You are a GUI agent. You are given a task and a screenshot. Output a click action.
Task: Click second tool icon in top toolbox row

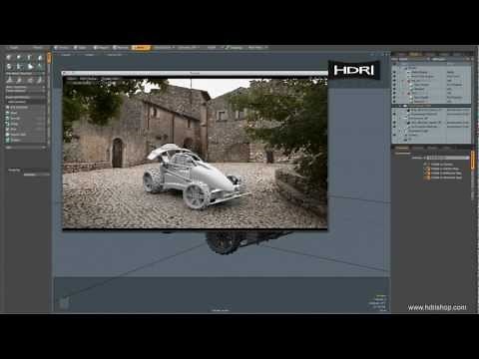19,58
